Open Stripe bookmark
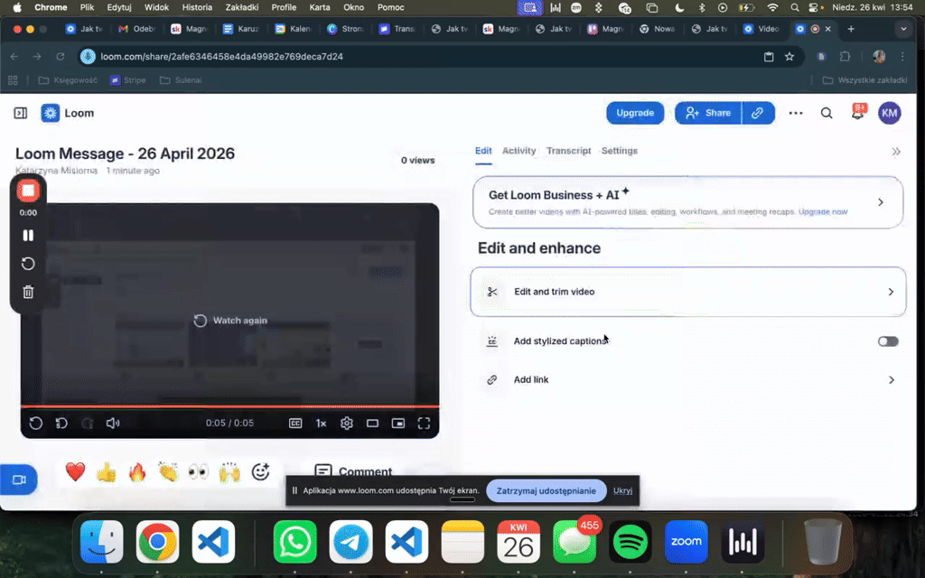Image resolution: width=925 pixels, height=578 pixels. click(128, 80)
